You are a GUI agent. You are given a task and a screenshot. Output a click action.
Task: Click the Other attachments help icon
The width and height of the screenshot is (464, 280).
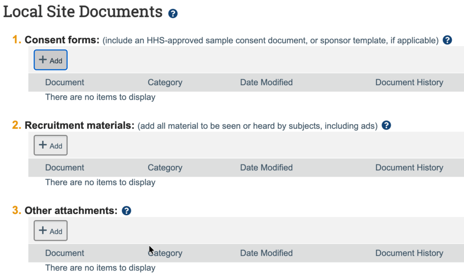coord(127,210)
